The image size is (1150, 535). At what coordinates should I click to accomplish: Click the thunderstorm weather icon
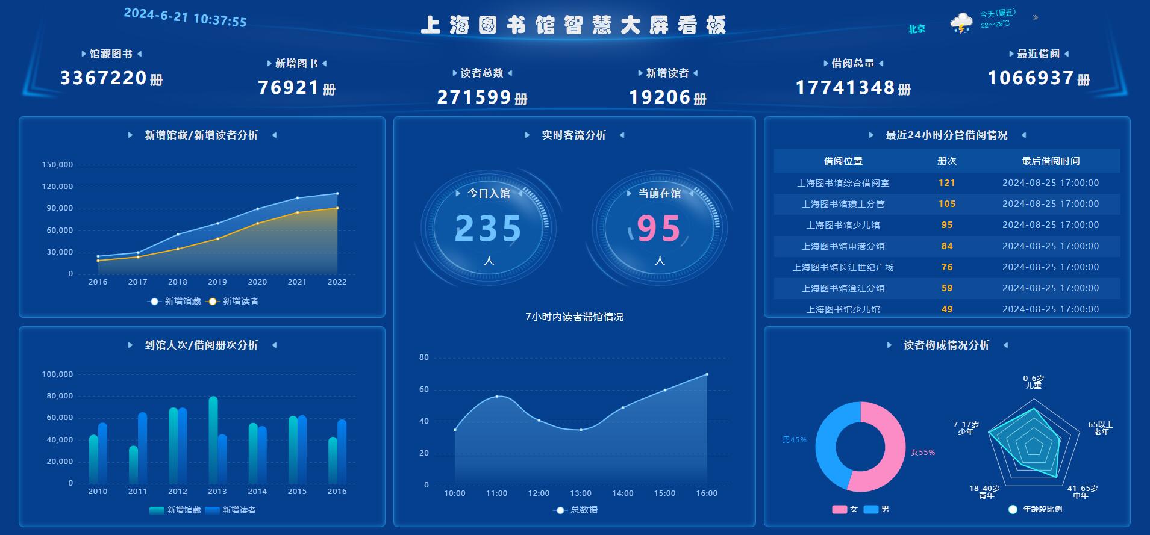tap(961, 24)
